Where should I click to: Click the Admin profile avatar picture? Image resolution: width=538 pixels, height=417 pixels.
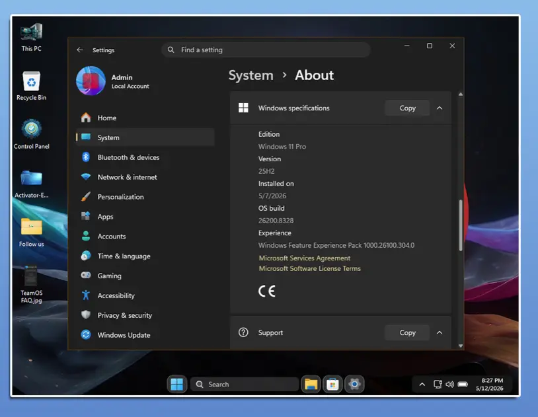point(91,81)
